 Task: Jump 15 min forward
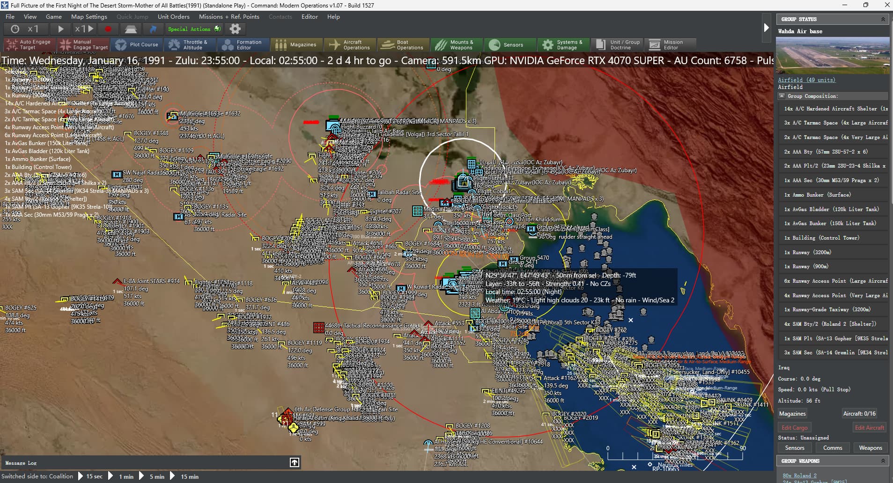point(185,476)
